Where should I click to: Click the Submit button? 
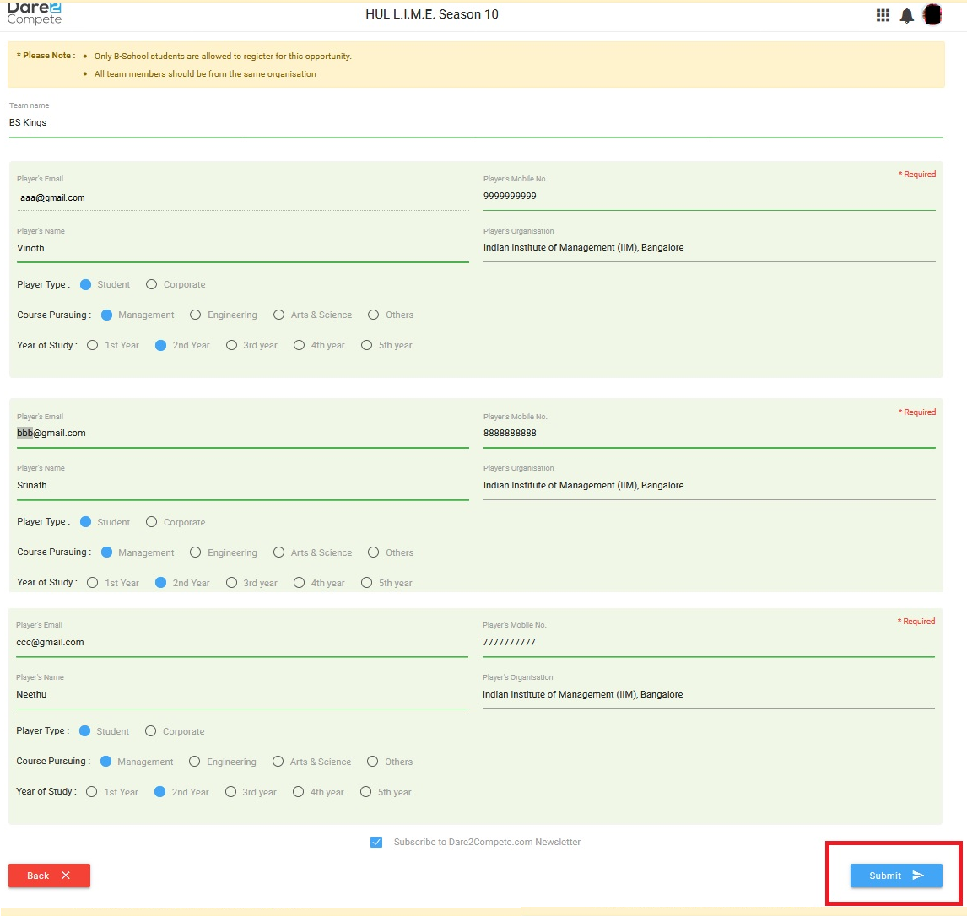pyautogui.click(x=896, y=876)
